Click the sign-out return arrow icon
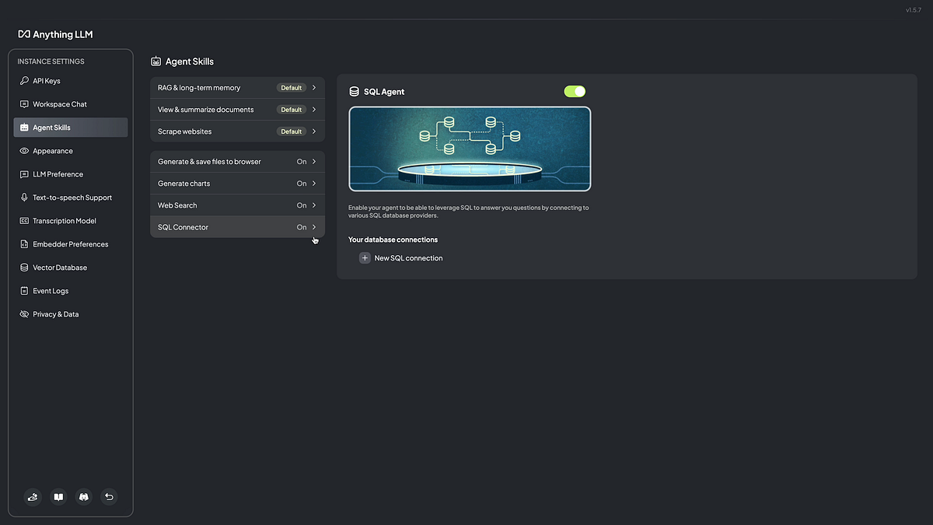This screenshot has height=525, width=933. coord(109,496)
